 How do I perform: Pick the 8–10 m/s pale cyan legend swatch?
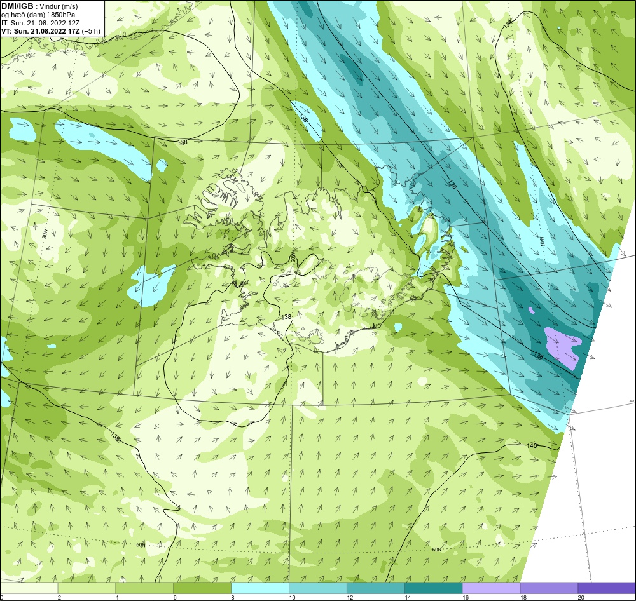(x=260, y=587)
